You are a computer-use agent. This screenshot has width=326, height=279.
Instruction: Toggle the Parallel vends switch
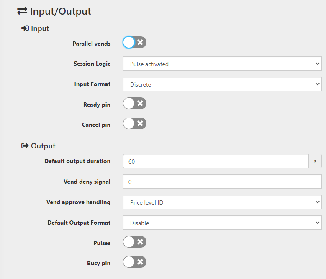135,42
